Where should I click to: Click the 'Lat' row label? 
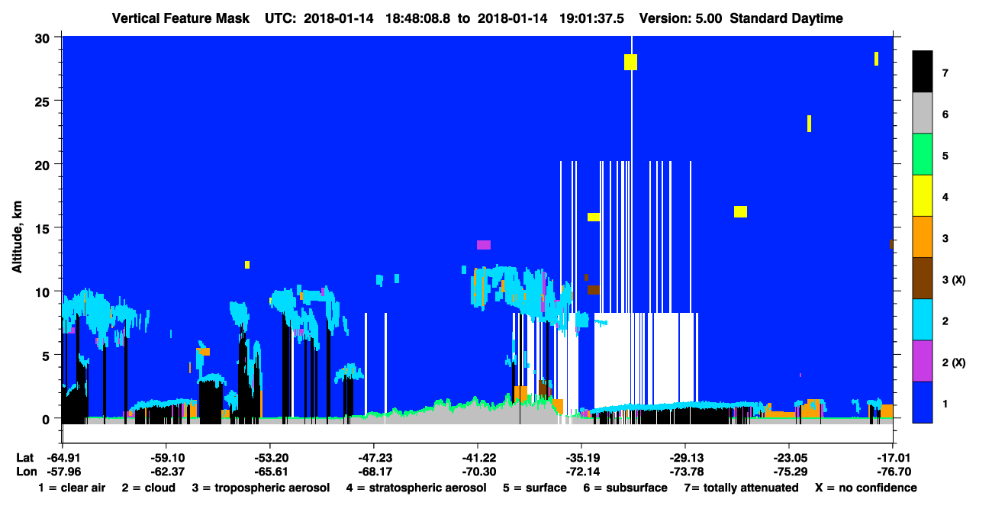(24, 458)
